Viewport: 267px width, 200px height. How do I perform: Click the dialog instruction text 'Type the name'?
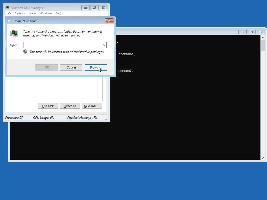tap(63, 33)
